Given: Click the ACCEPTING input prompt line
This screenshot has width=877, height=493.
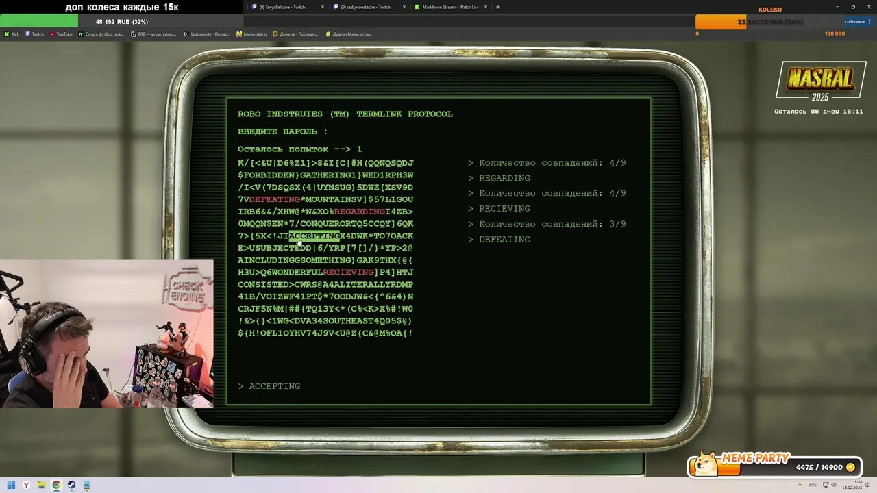Looking at the screenshot, I should [269, 386].
